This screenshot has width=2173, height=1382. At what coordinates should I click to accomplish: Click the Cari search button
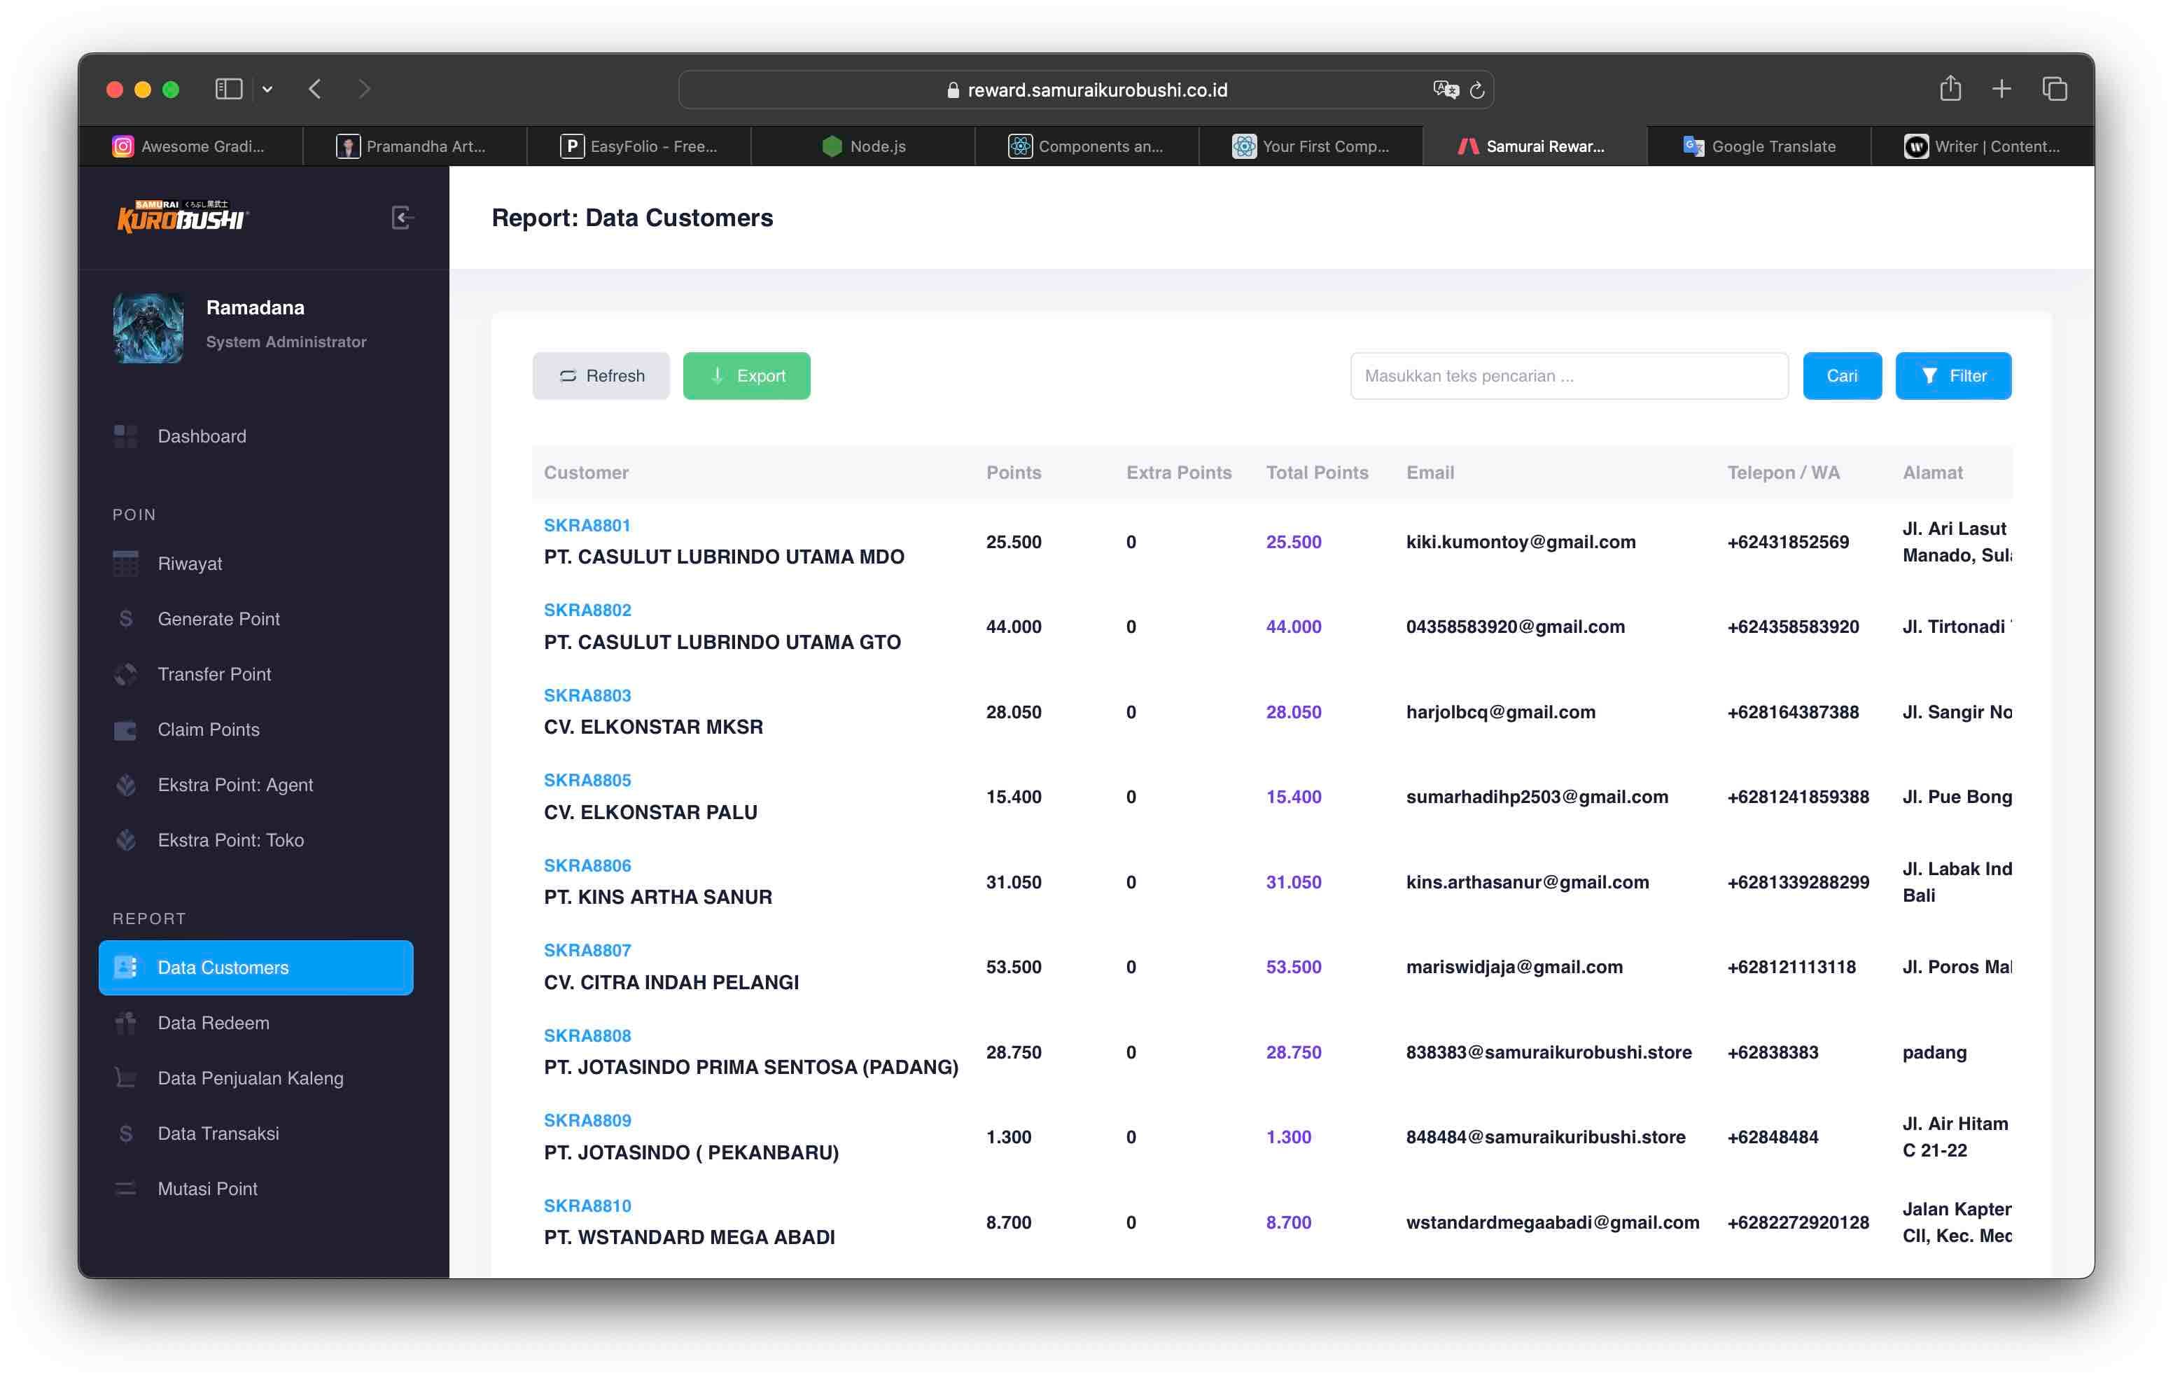(1842, 375)
